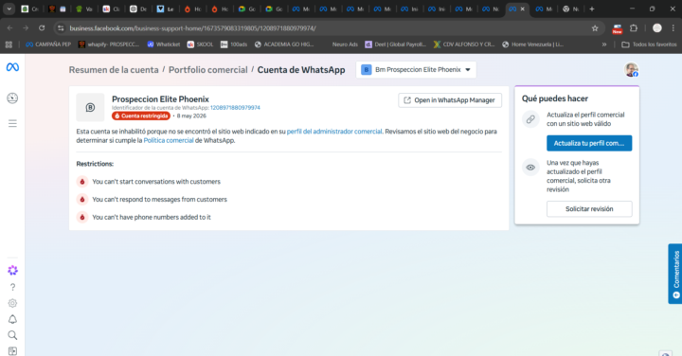Screen dimensions: 682x356
Task: Click "You can't respond to messages from customers"
Action: coord(160,200)
